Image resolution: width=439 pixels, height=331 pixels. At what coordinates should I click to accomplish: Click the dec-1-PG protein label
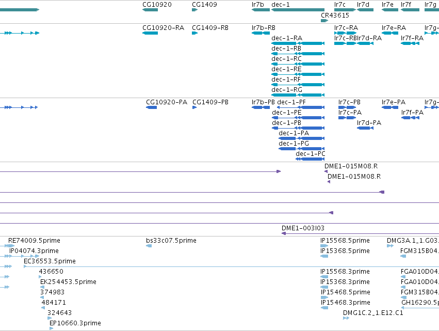click(x=294, y=144)
